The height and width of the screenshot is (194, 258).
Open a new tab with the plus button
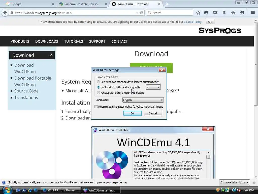click(167, 4)
